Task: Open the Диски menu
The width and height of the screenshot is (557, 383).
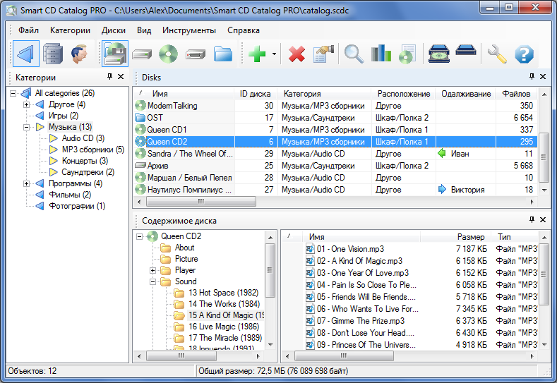Action: pos(114,30)
